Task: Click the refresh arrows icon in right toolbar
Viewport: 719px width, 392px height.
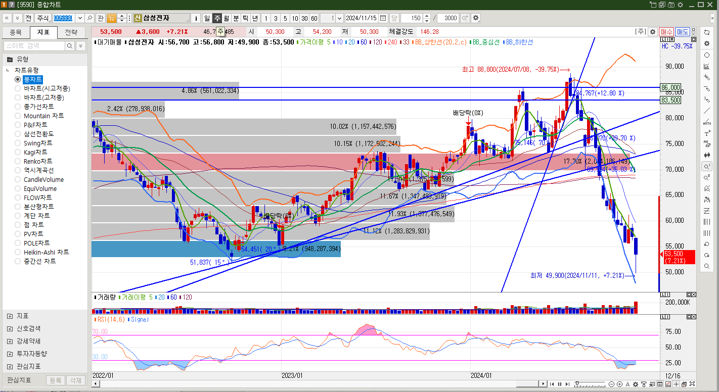Action: [707, 32]
